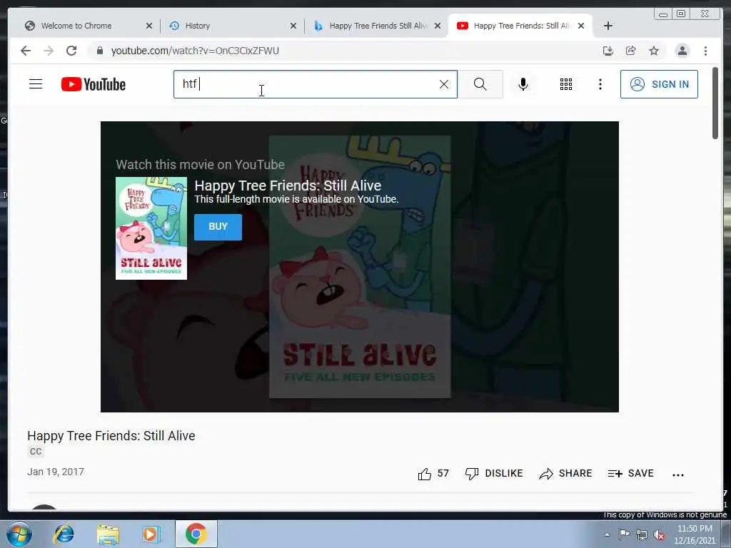The image size is (731, 548).
Task: Click the network tray icon
Action: click(x=642, y=534)
